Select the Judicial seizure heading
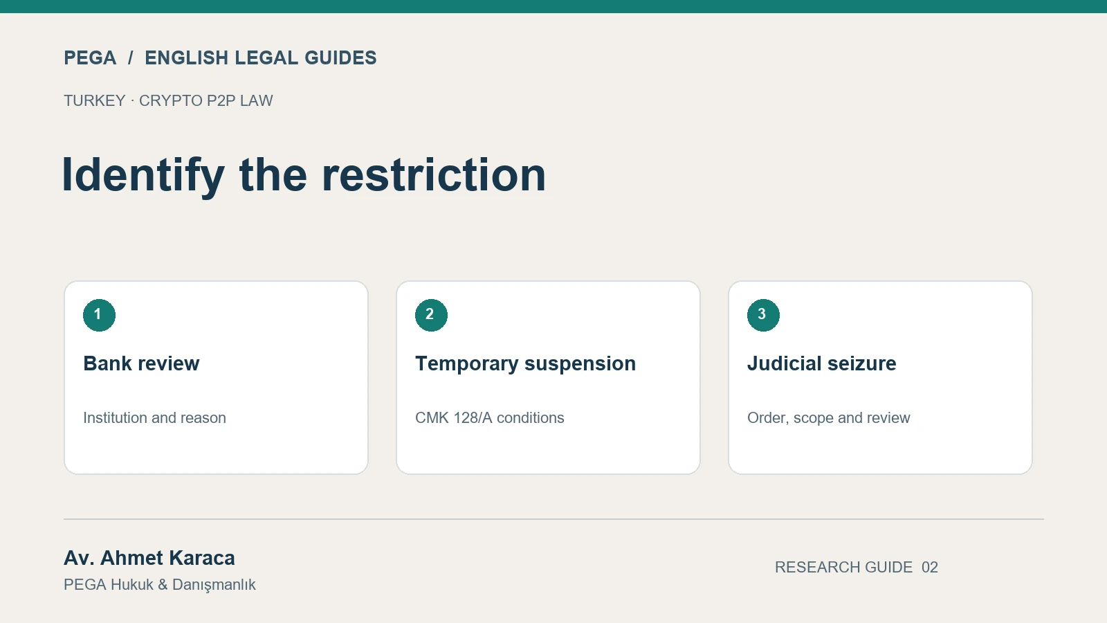 [821, 363]
